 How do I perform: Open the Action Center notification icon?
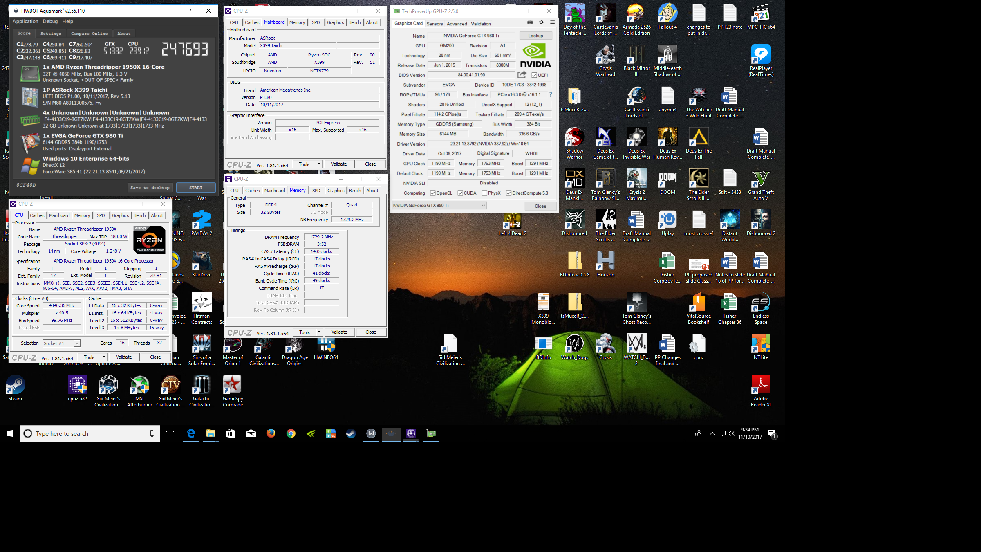[772, 434]
